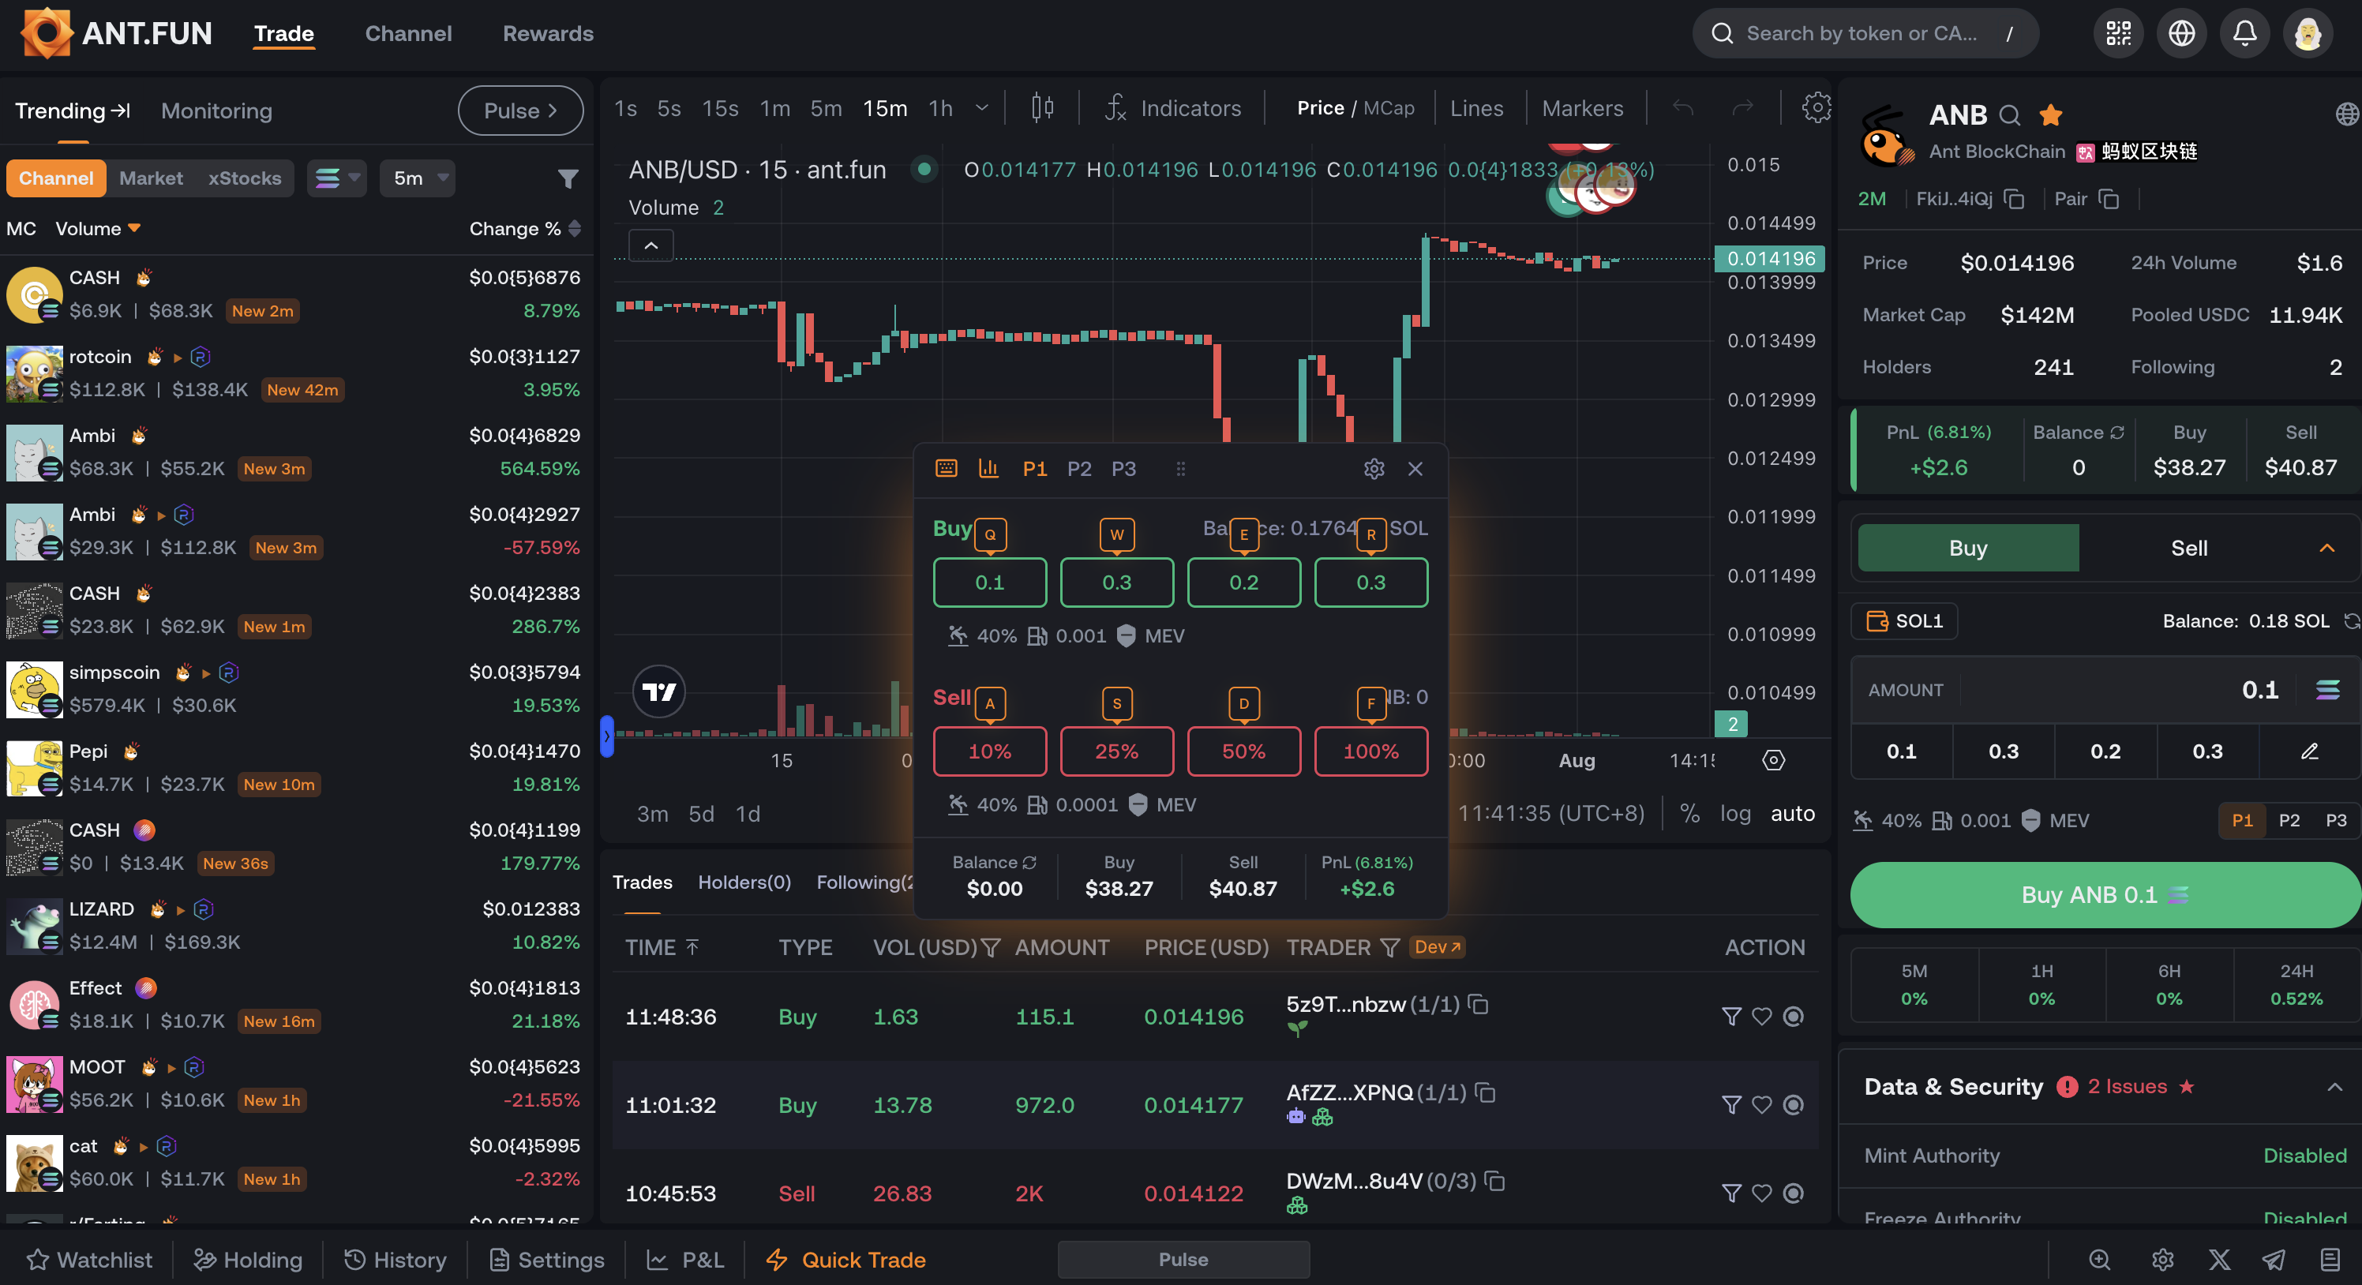2362x1285 pixels.
Task: Click the Buy ANB 0.1 button
Action: click(x=2101, y=894)
